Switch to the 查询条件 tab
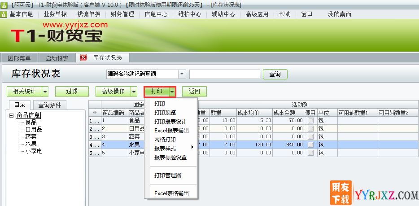Image resolution: width=419 pixels, height=206 pixels. click(x=49, y=105)
